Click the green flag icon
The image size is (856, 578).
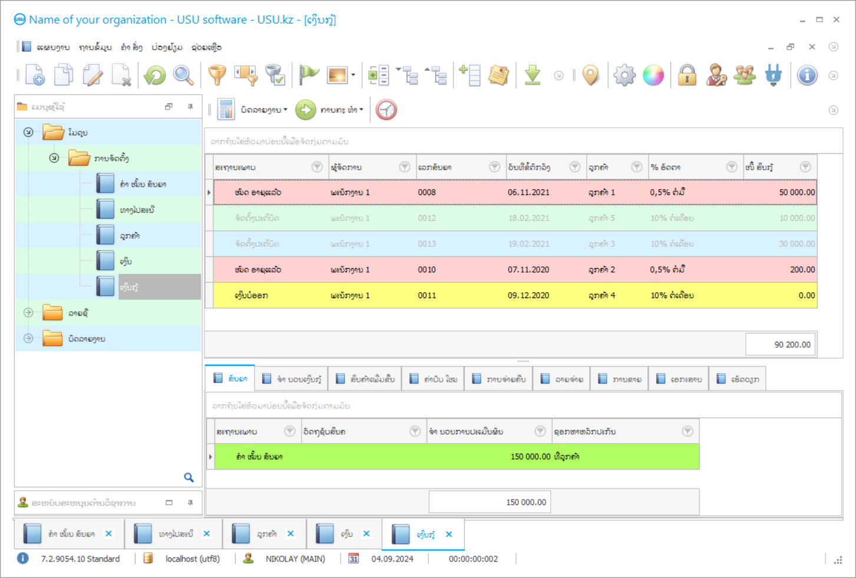click(308, 75)
